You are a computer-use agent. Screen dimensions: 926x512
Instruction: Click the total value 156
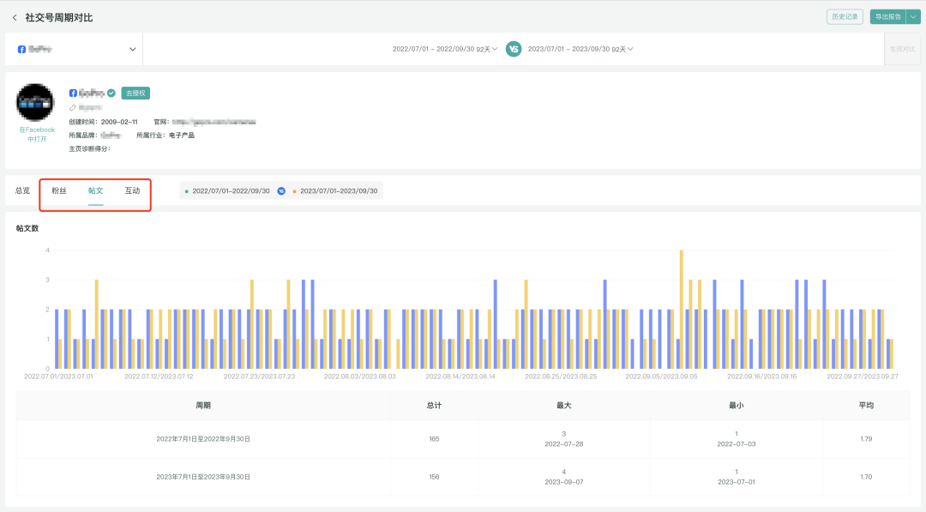434,477
